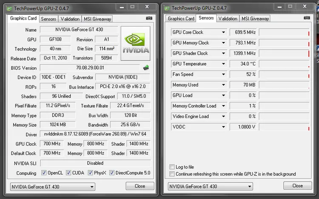Select Sensors tab in right window
The image size is (319, 199).
click(206, 18)
